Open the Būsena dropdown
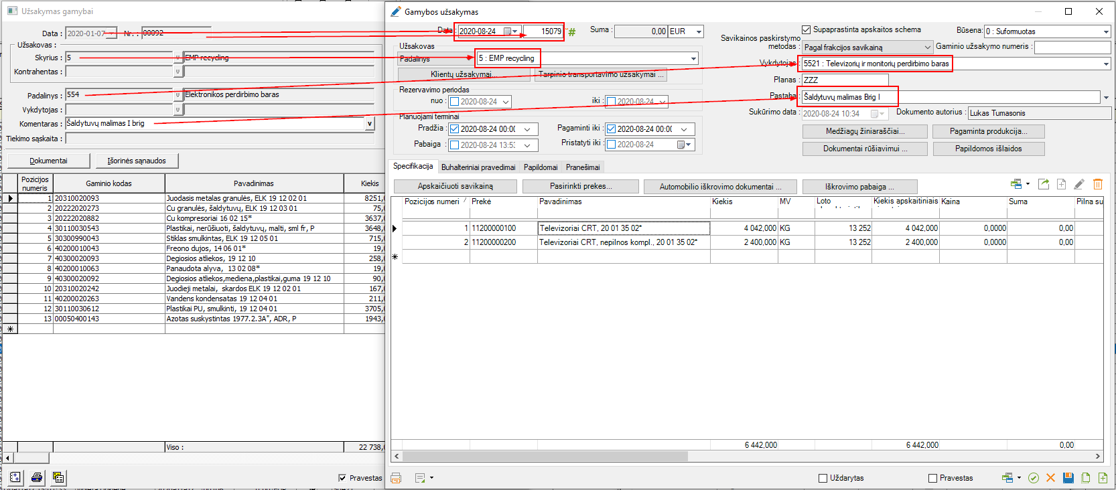Screen dimensions: 1116x490 click(x=1105, y=31)
